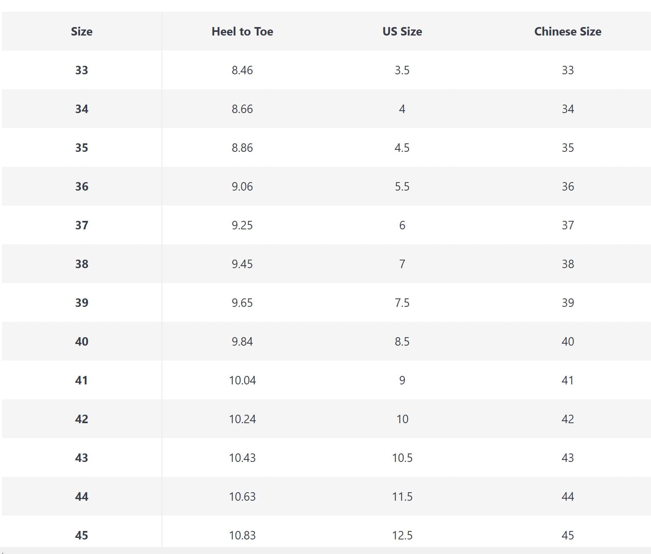Click Chinese size 36 cell

567,187
